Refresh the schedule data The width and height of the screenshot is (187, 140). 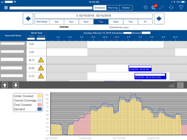pyautogui.click(x=171, y=8)
